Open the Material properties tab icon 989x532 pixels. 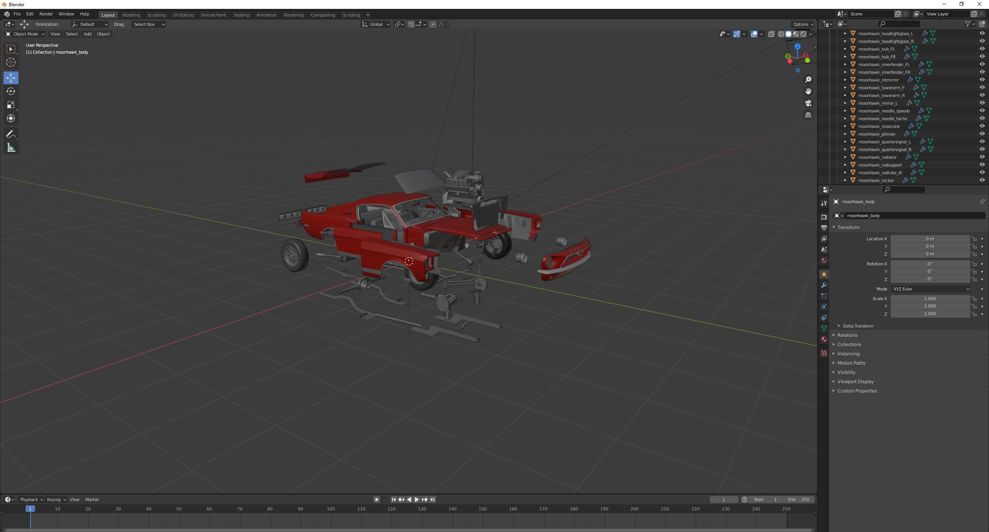824,339
